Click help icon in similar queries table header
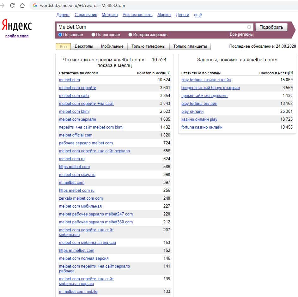 click(291, 73)
